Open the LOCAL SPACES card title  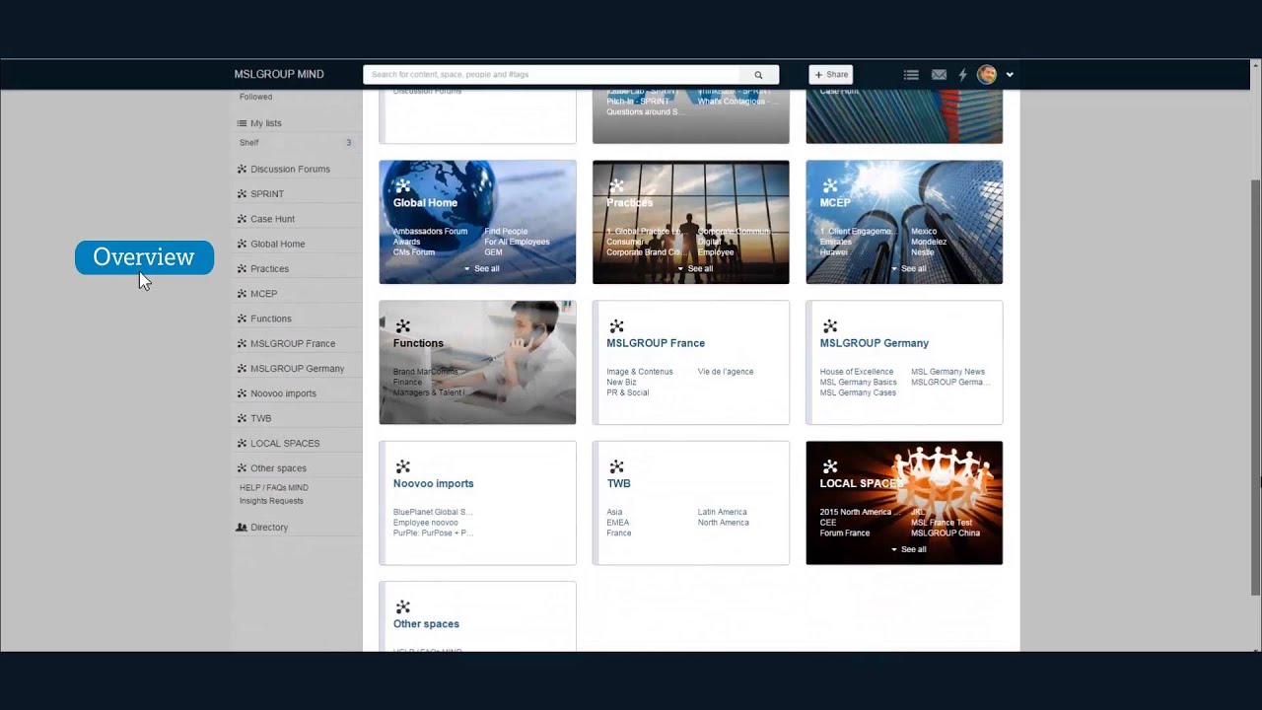863,483
